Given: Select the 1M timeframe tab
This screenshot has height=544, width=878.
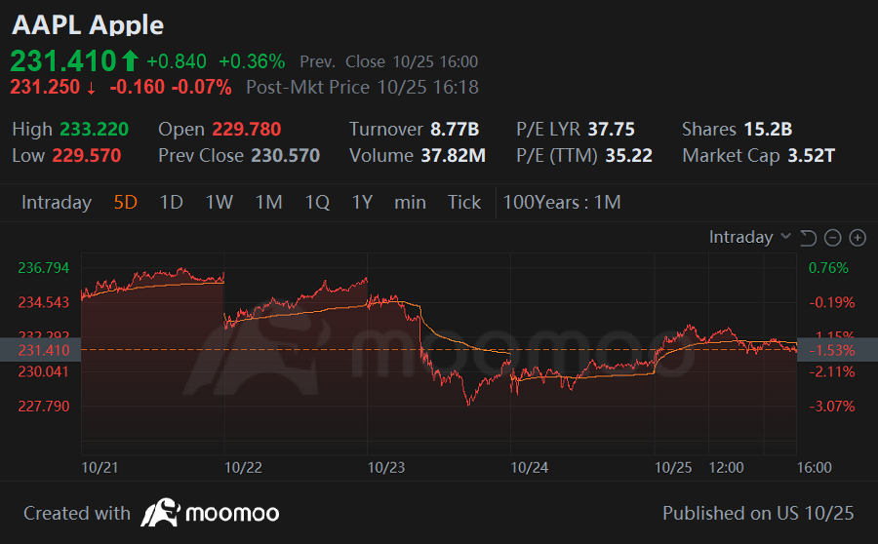Looking at the screenshot, I should (269, 202).
